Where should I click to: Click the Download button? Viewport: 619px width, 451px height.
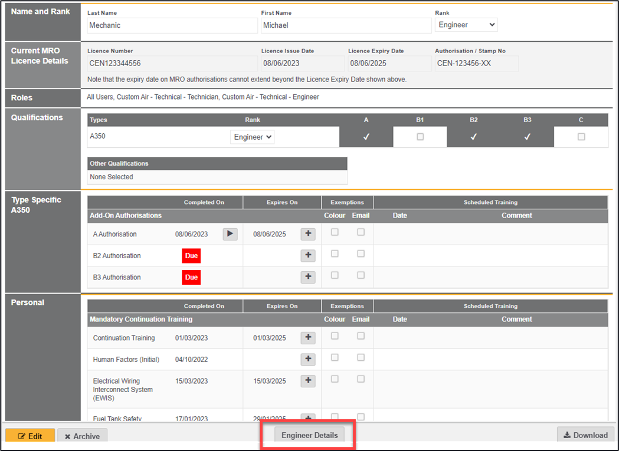point(585,435)
